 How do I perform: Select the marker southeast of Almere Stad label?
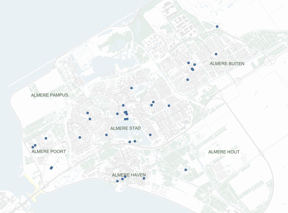point(150,135)
